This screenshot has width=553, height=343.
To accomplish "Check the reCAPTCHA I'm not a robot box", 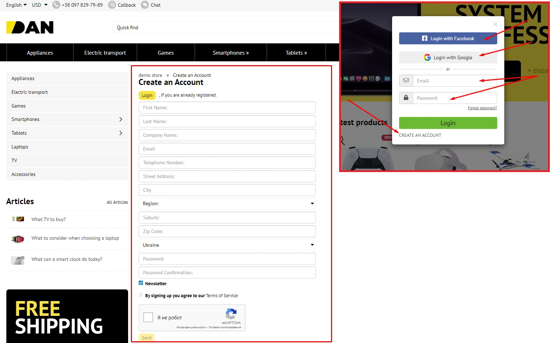I will pos(148,317).
